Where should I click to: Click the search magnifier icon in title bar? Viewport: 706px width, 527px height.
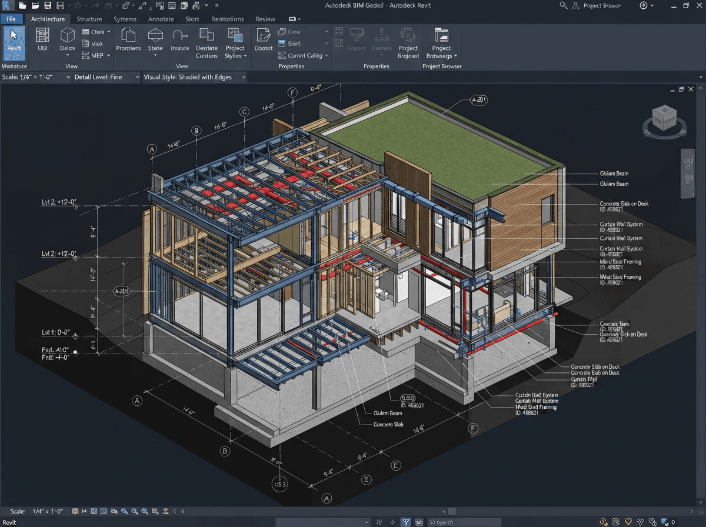[563, 5]
